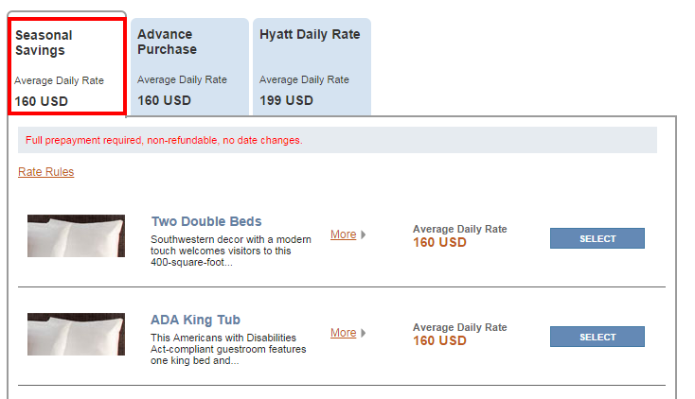Click the ADA King Tub room thumbnail
Screen dimensions: 695x399
pyautogui.click(x=77, y=334)
